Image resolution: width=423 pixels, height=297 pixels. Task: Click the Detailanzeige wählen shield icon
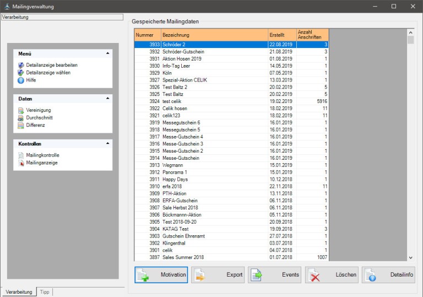[21, 73]
